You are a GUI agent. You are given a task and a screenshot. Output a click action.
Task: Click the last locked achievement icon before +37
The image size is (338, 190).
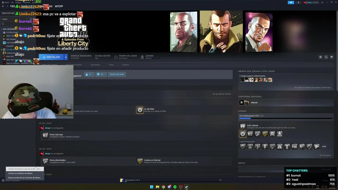[x=316, y=146]
